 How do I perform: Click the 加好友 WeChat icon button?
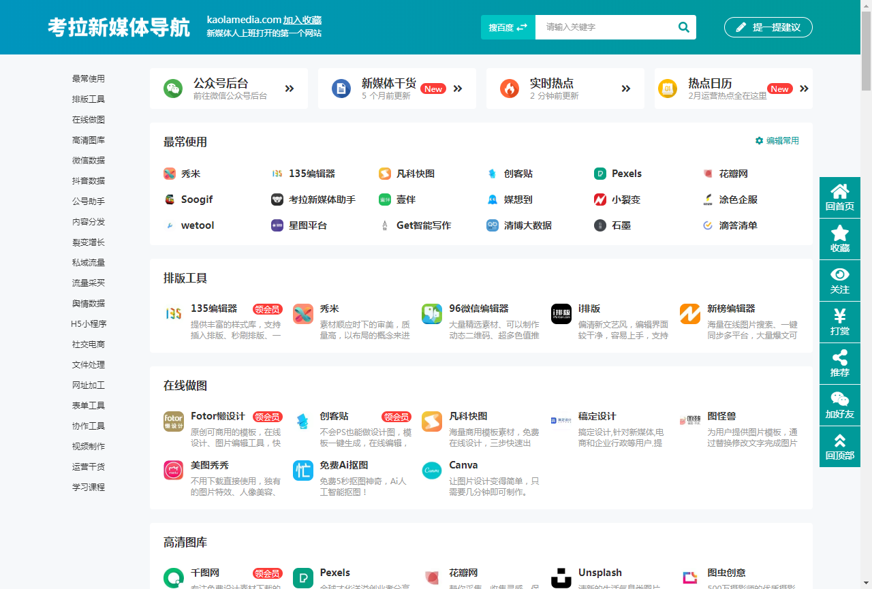[x=840, y=405]
